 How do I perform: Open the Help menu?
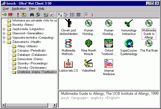coord(41,9)
